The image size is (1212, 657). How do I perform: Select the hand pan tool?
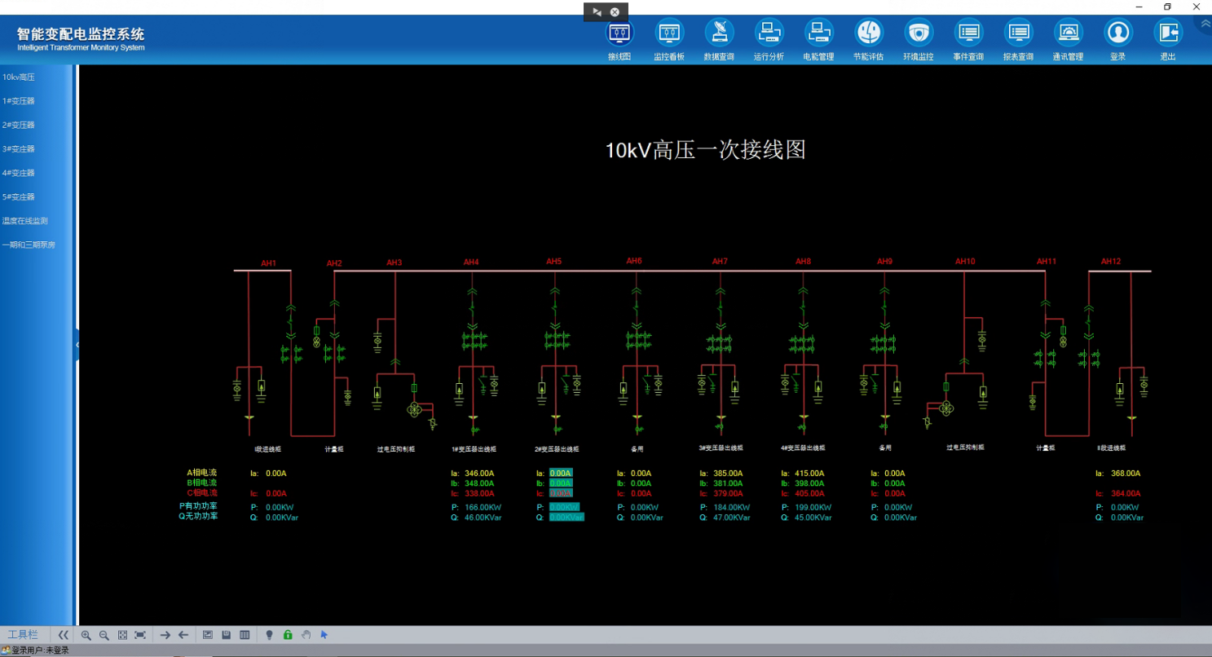(306, 635)
